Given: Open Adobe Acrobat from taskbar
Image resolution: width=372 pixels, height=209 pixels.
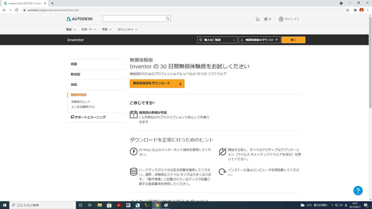Looking at the screenshot, I should (119, 205).
